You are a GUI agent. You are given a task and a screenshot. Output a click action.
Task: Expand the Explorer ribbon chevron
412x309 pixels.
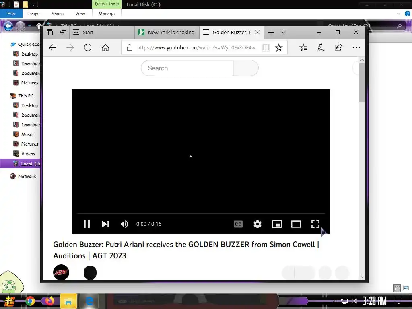pyautogui.click(x=399, y=14)
